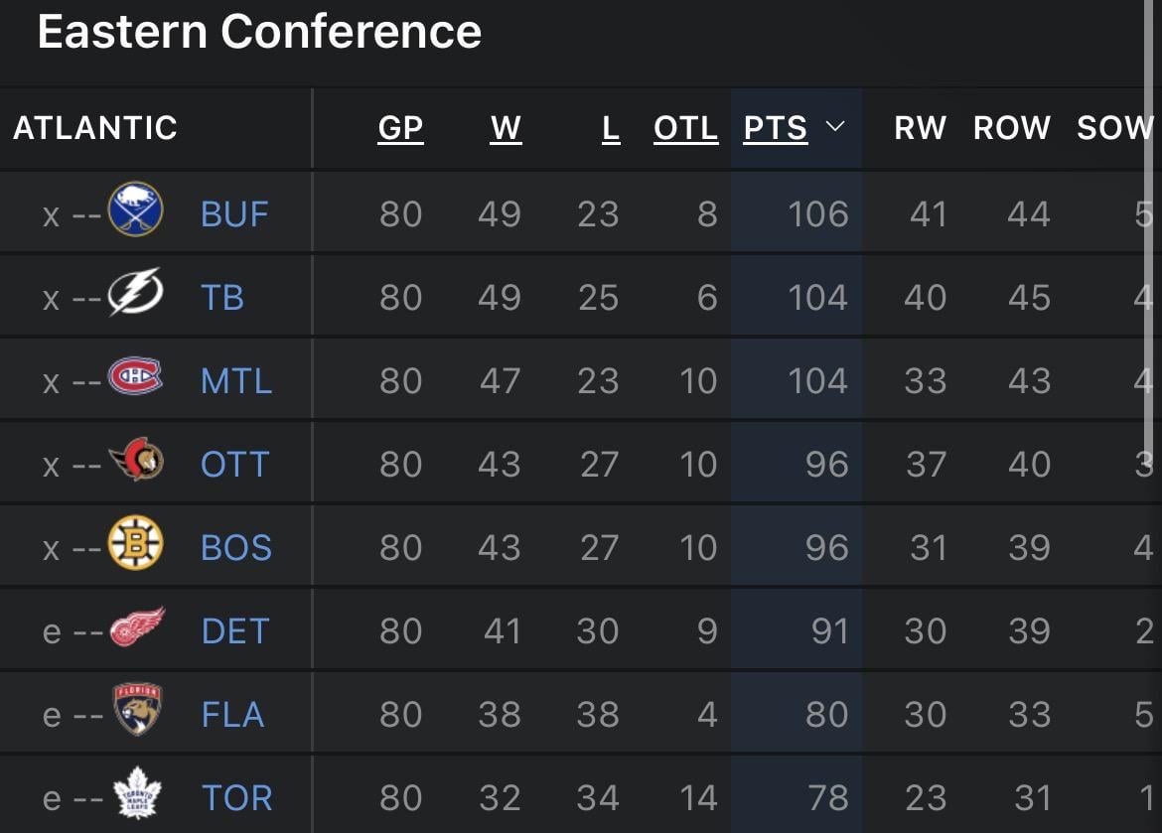
Task: Open the BUF team link
Action: coord(234,213)
